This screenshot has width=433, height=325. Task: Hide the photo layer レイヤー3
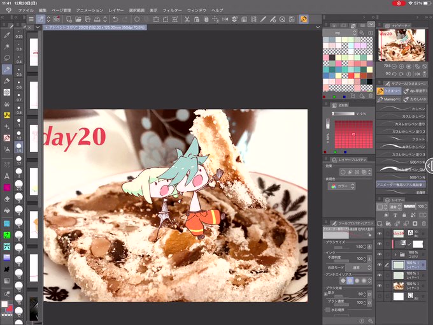[x=380, y=285]
